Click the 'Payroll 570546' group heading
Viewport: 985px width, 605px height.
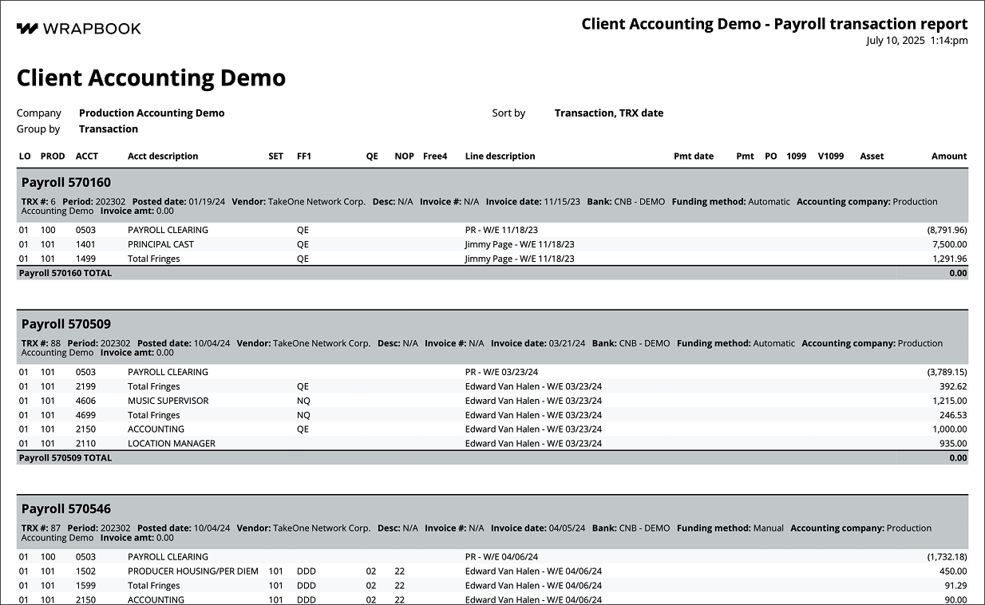click(66, 509)
